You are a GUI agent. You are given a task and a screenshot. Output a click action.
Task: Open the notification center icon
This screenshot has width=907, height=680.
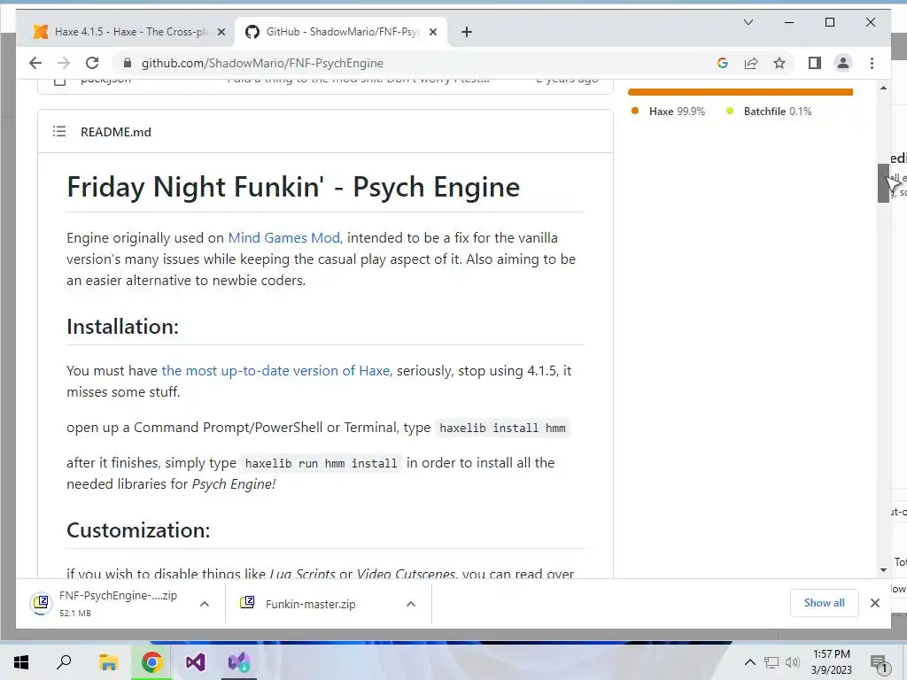[880, 663]
